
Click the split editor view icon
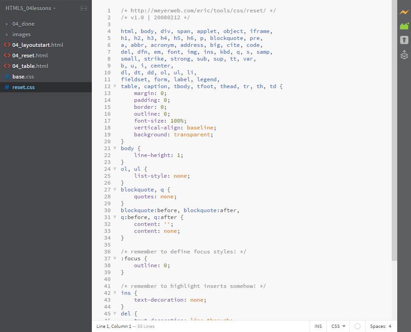(84, 9)
